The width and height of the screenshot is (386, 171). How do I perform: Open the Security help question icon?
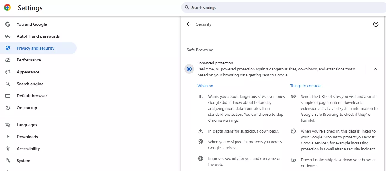pos(376,24)
